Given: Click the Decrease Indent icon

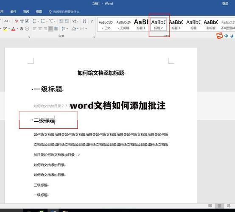Looking at the screenshot, I should pyautogui.click(x=62, y=21).
